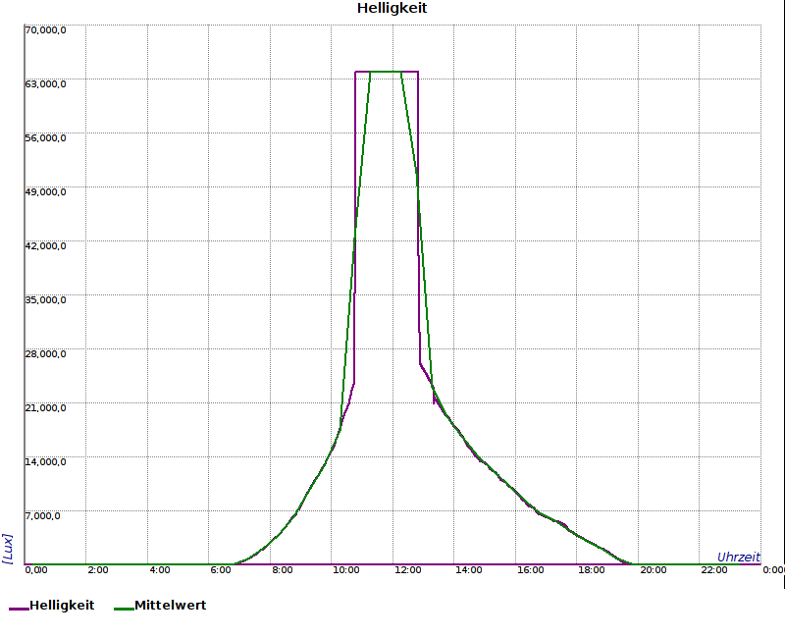Click the x-axis time label '20:00'
Image resolution: width=785 pixels, height=638 pixels.
(x=653, y=570)
